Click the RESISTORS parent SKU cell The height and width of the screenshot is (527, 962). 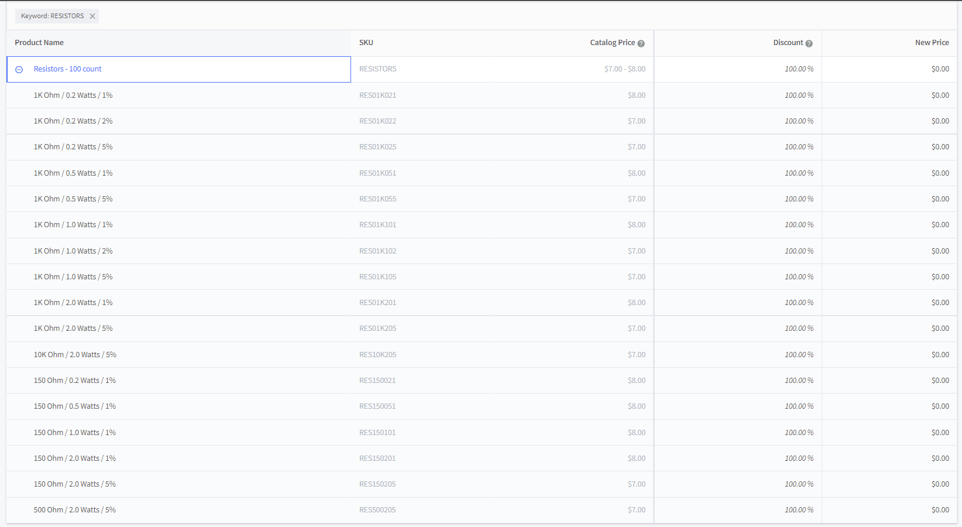(x=378, y=69)
